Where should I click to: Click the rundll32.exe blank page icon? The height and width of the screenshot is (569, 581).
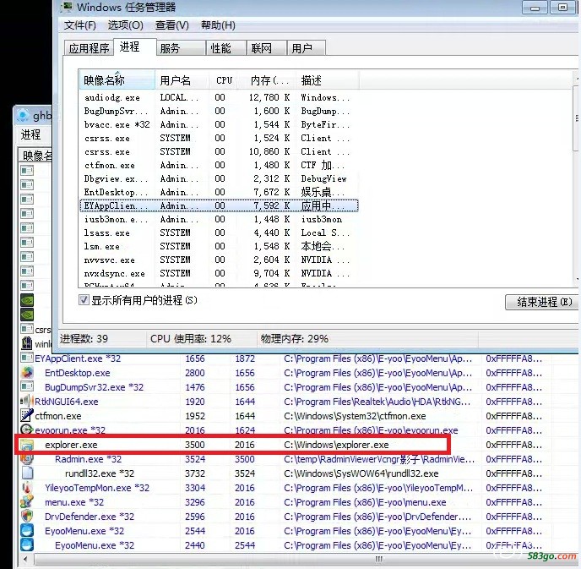[x=27, y=473]
